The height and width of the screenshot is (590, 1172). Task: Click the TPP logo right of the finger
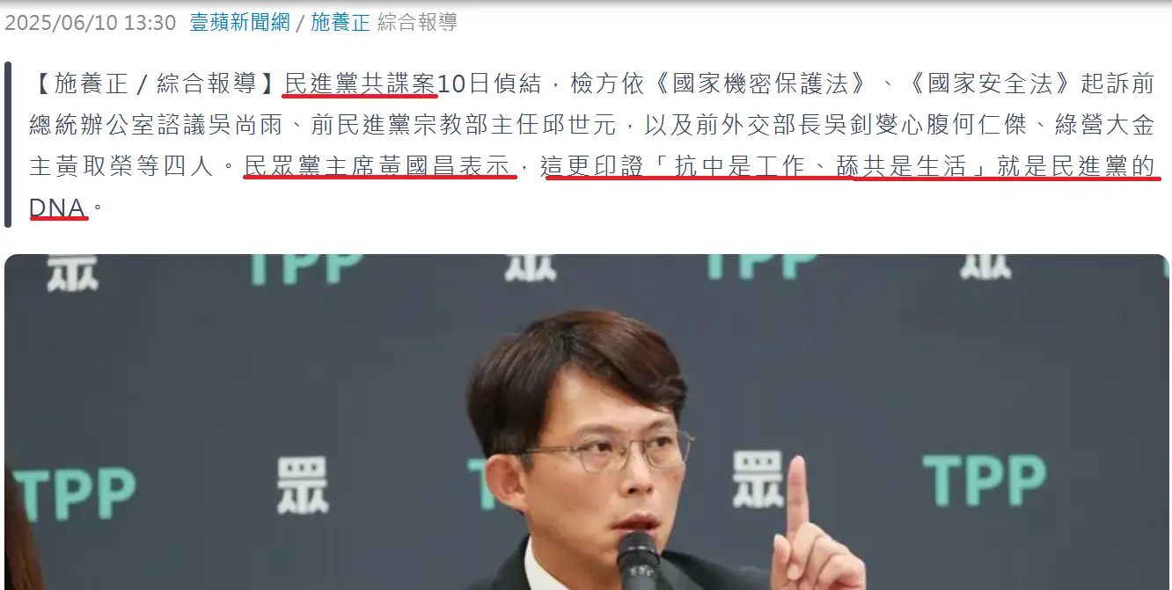(x=985, y=482)
